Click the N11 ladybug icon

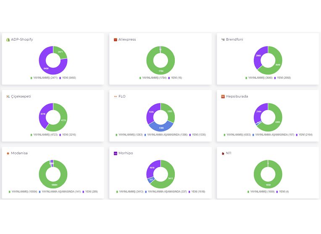point(223,153)
